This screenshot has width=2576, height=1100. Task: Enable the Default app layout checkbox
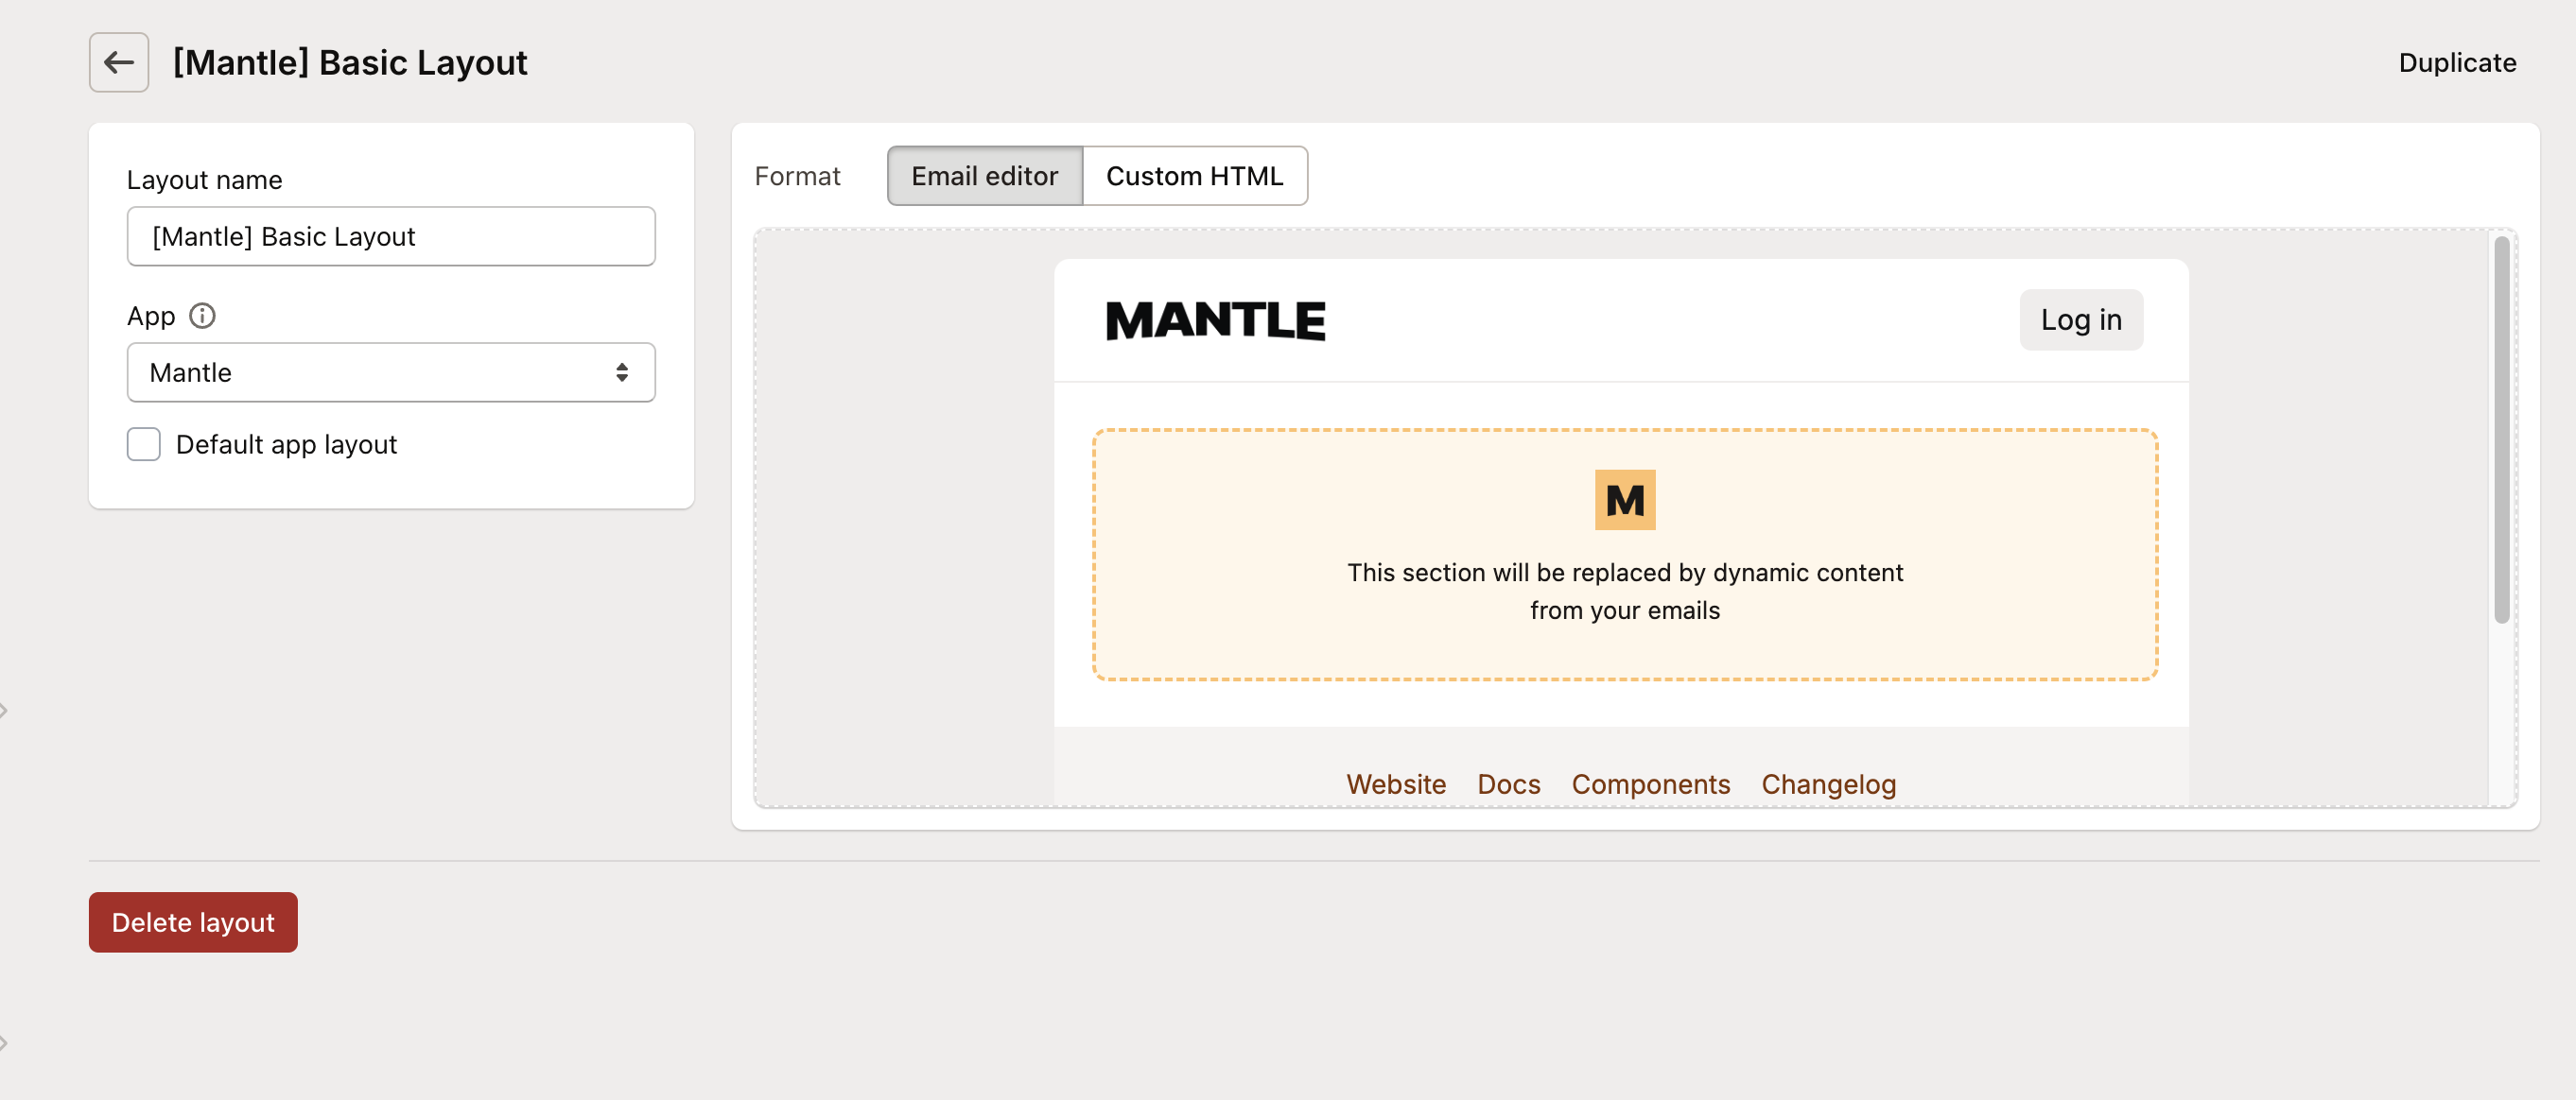coord(143,443)
